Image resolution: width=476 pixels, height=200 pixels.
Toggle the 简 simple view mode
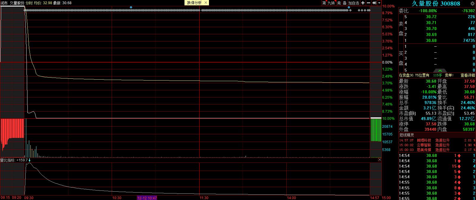pyautogui.click(x=324, y=3)
